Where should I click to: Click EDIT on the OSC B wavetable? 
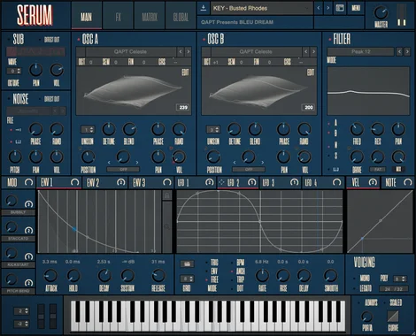point(311,73)
